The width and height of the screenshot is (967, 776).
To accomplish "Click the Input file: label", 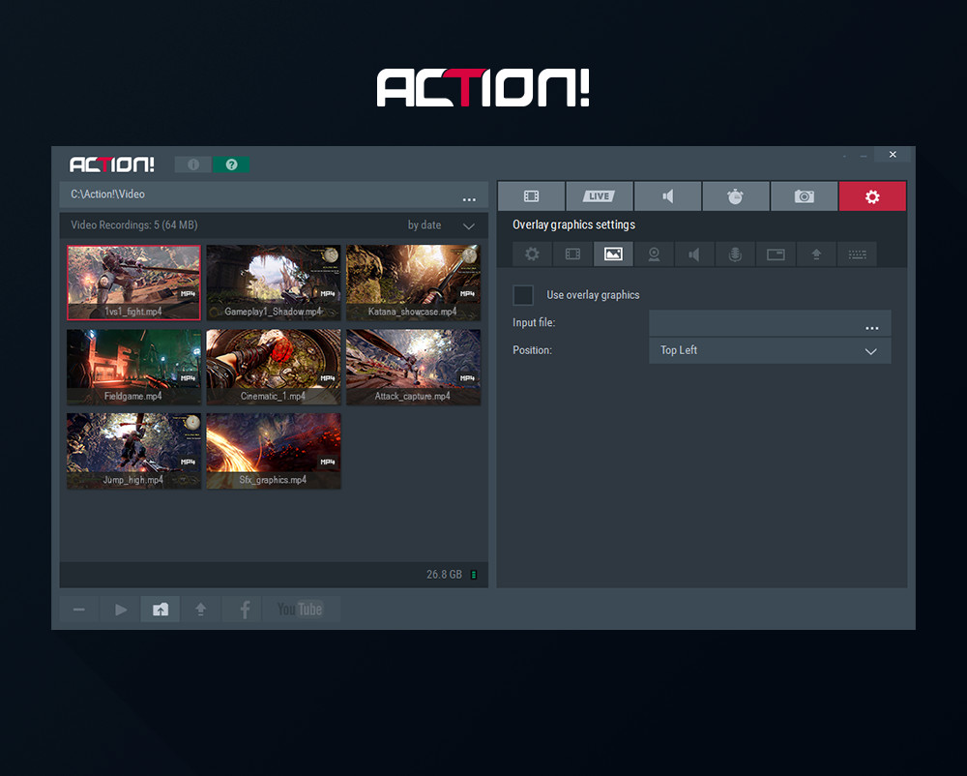I will tap(534, 322).
